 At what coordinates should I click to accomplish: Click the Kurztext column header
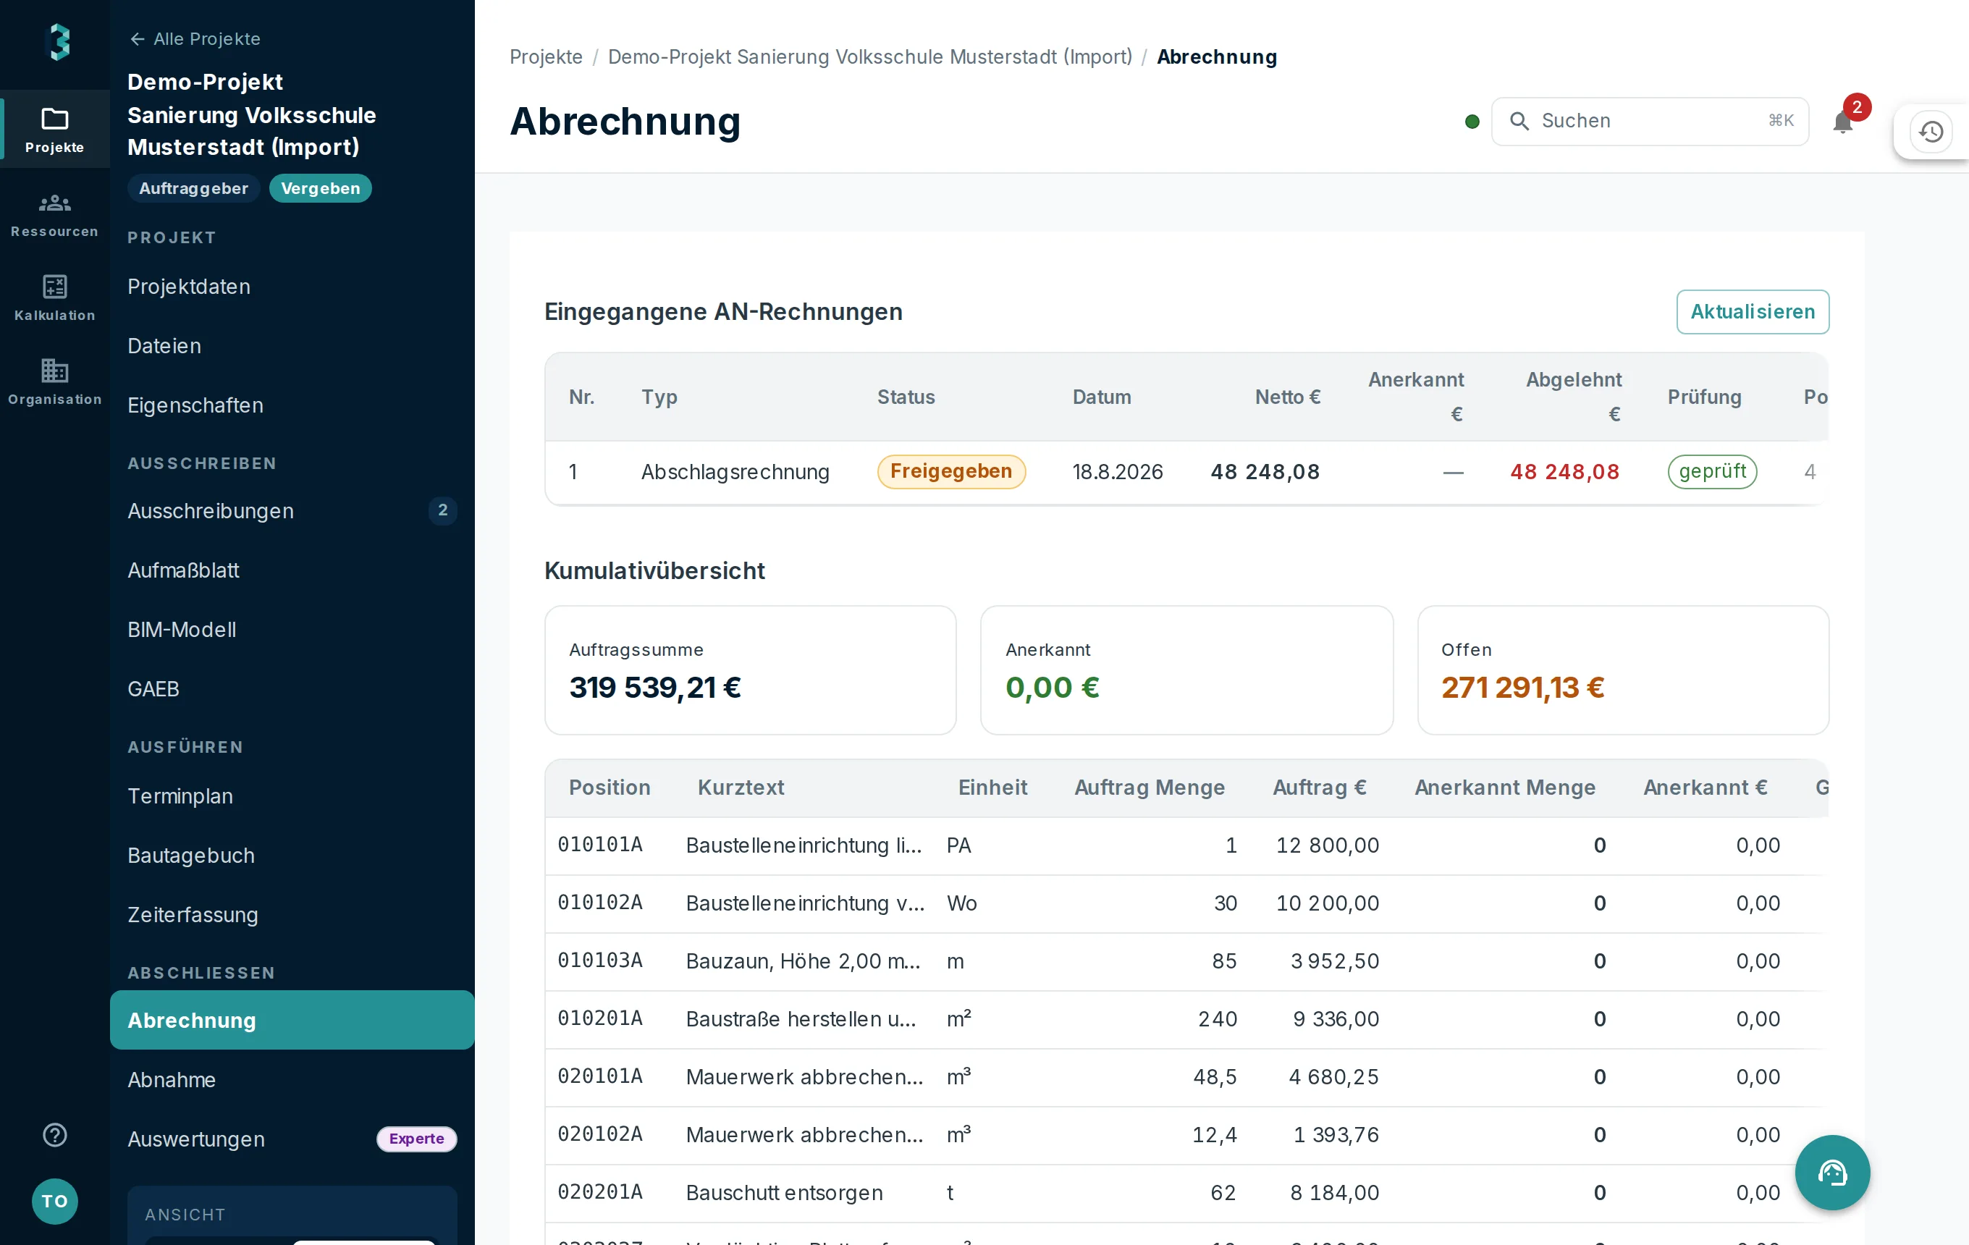pos(740,788)
